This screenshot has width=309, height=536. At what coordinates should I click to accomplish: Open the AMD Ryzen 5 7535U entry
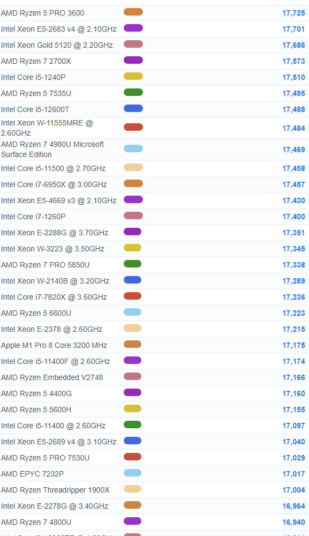pyautogui.click(x=36, y=93)
